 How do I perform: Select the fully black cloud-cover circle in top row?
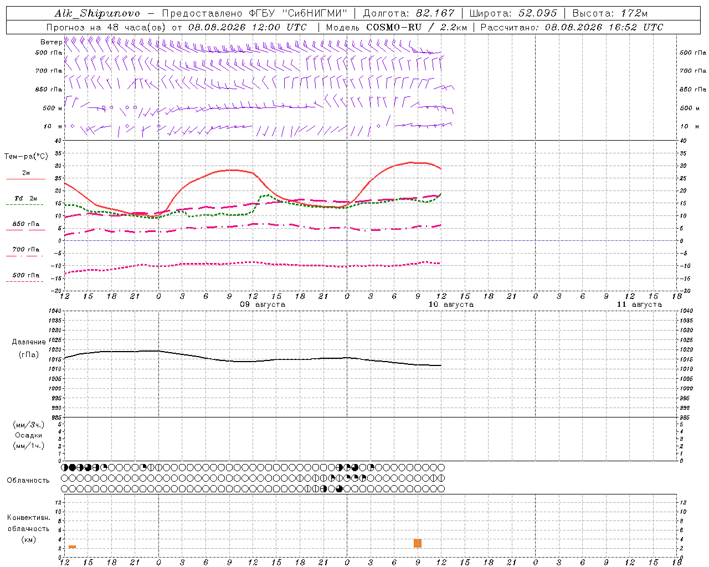coord(73,467)
